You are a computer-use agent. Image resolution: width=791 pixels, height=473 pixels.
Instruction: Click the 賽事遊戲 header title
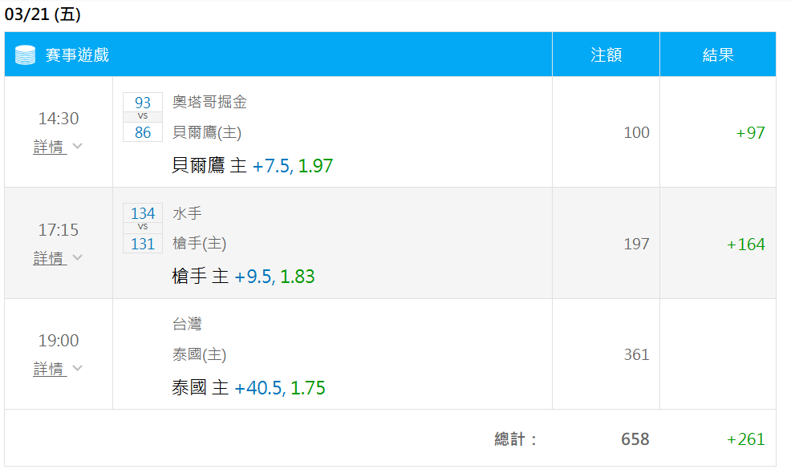click(77, 55)
